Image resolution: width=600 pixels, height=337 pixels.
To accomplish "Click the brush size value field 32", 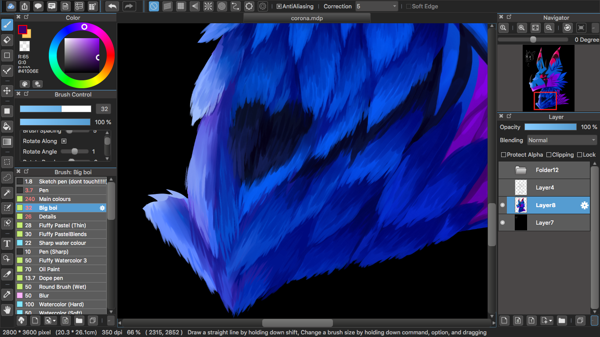I will (x=104, y=109).
